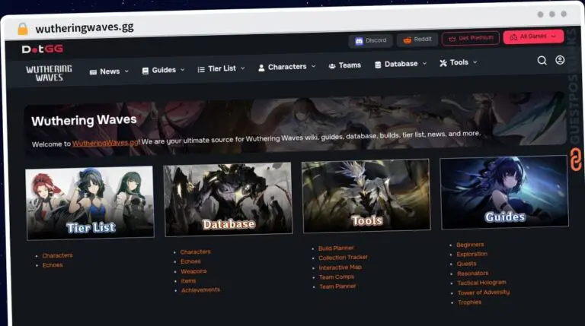The height and width of the screenshot is (326, 585).
Task: Open the Build Planner link
Action: (x=336, y=248)
